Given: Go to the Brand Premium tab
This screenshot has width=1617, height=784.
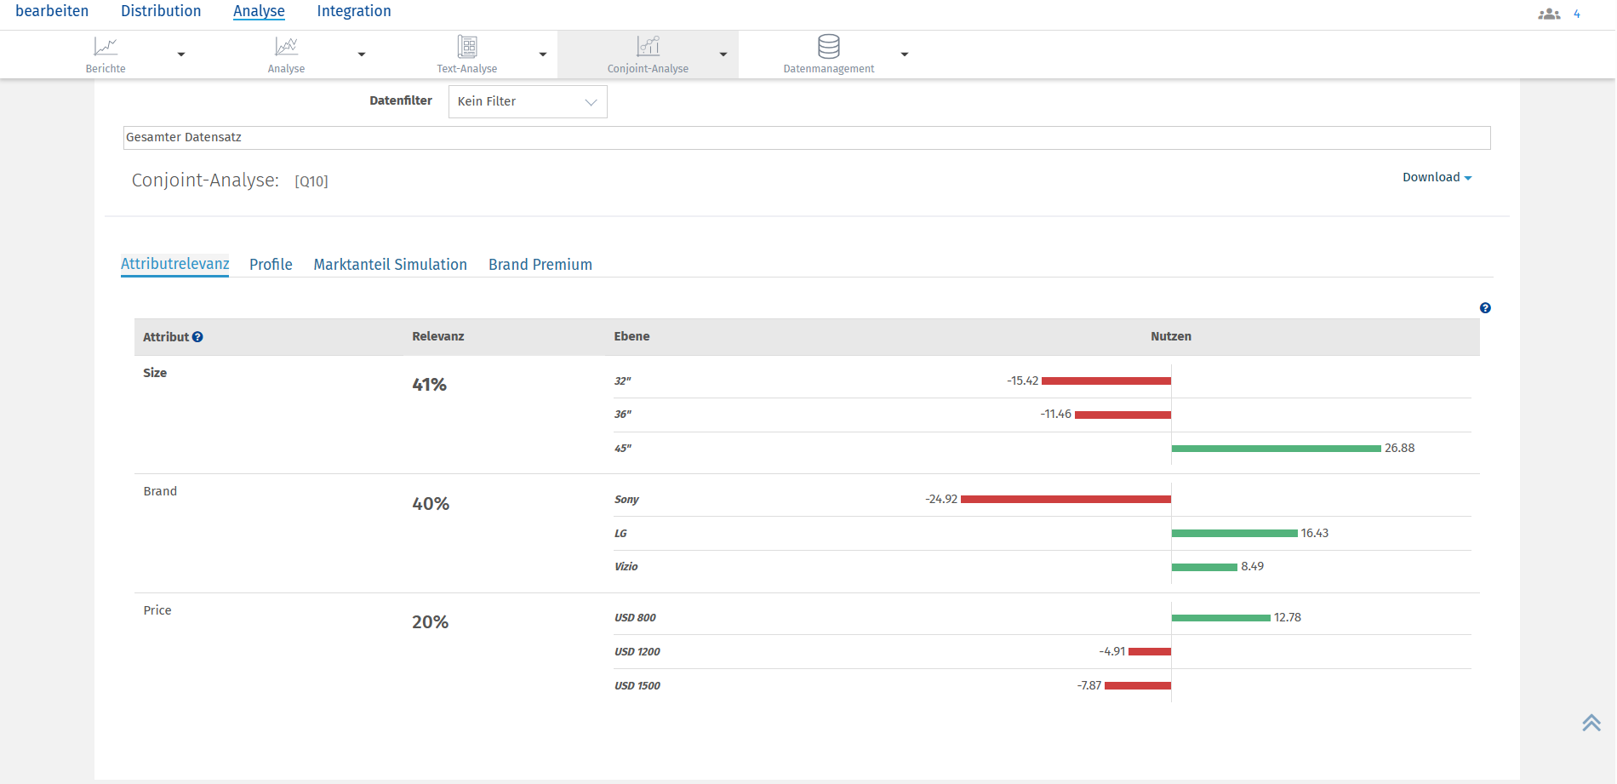Looking at the screenshot, I should 540,265.
